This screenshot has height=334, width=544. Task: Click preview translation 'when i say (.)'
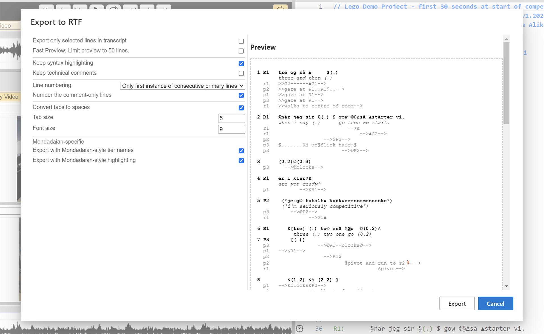pos(299,123)
